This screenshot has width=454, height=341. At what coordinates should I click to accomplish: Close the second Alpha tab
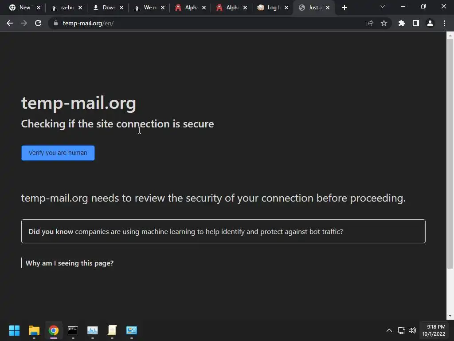[245, 8]
